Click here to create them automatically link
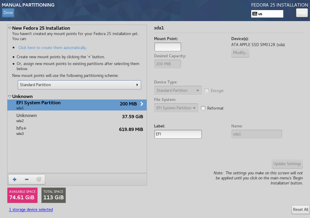The image size is (310, 218). [52, 48]
